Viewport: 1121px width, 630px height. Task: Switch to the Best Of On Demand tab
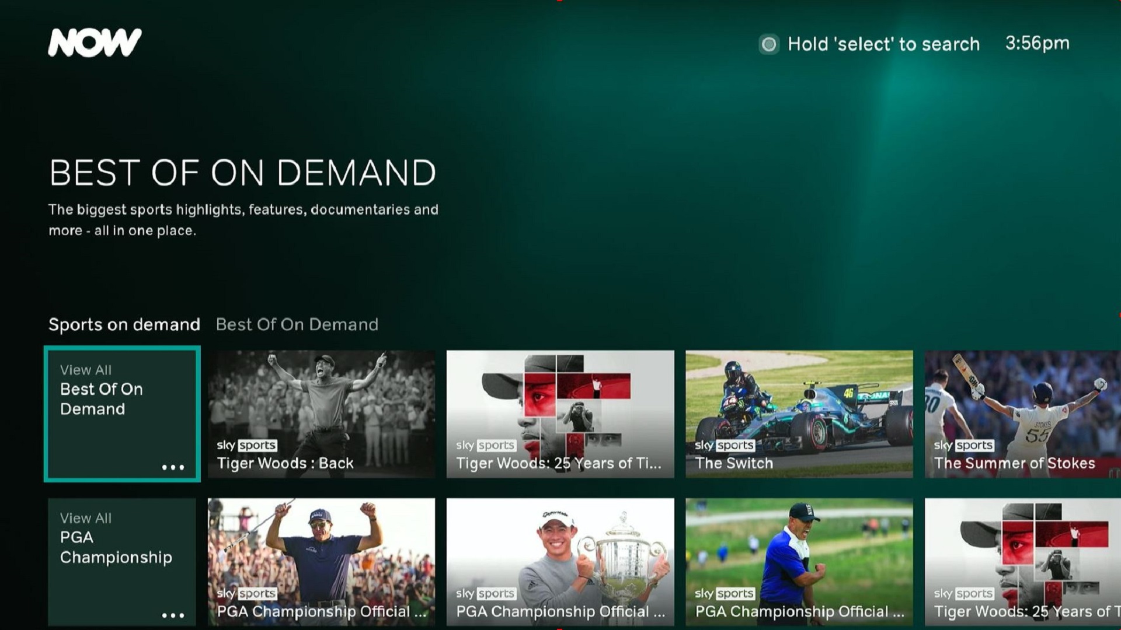(x=297, y=324)
